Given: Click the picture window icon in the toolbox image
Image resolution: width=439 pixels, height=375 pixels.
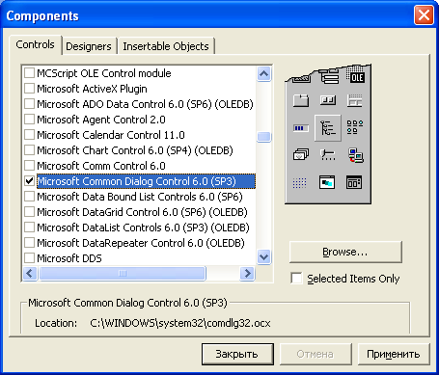Looking at the screenshot, I should (x=327, y=182).
